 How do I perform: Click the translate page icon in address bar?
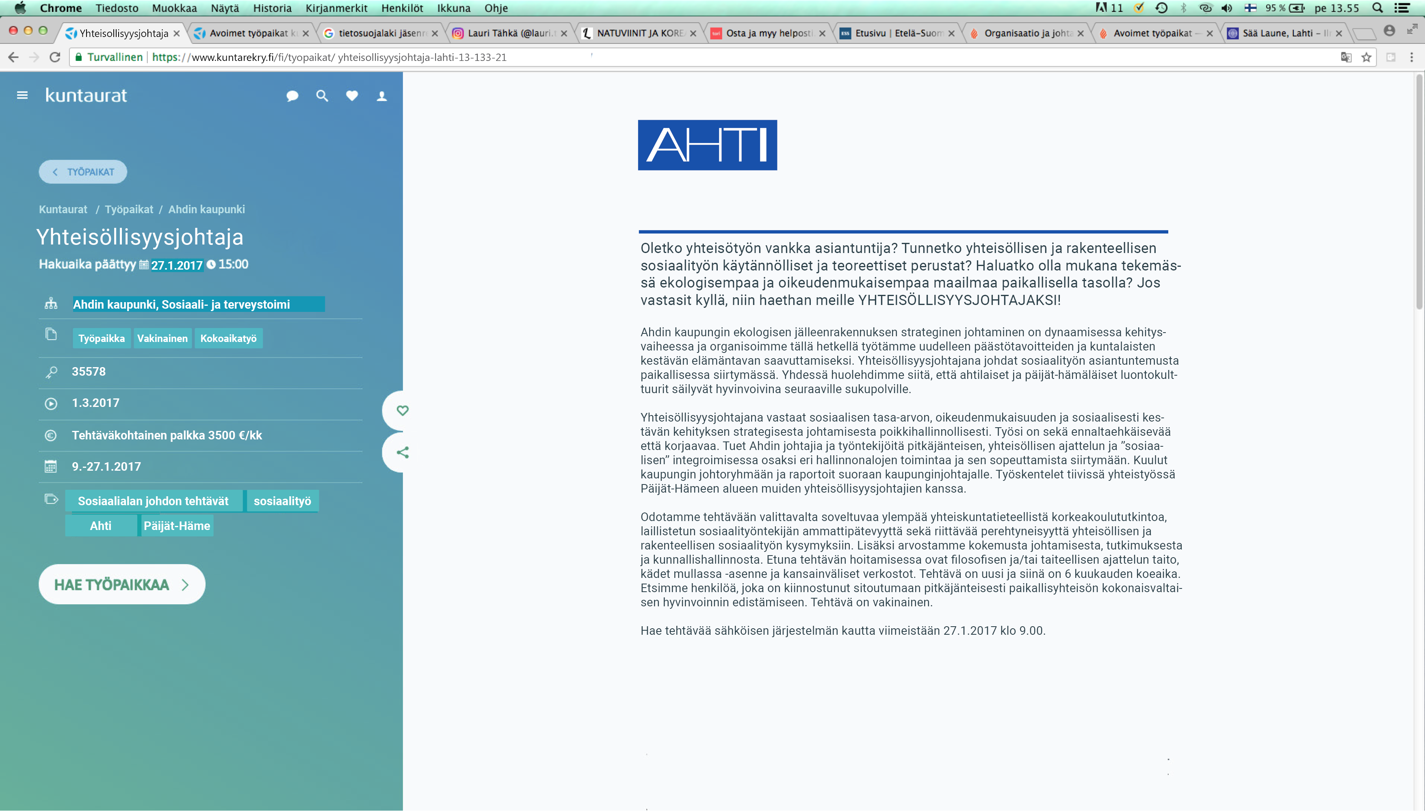coord(1346,57)
